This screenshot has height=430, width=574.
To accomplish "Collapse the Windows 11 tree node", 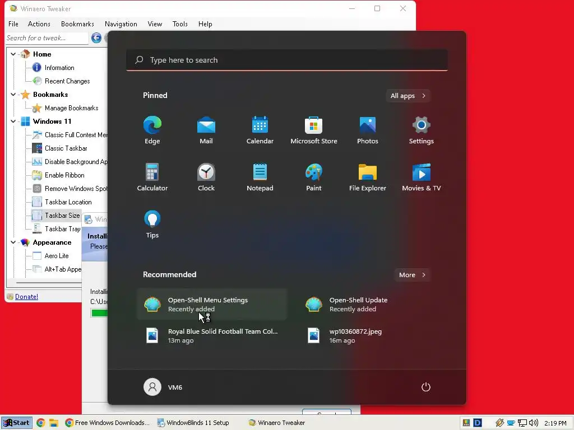I will tap(13, 121).
